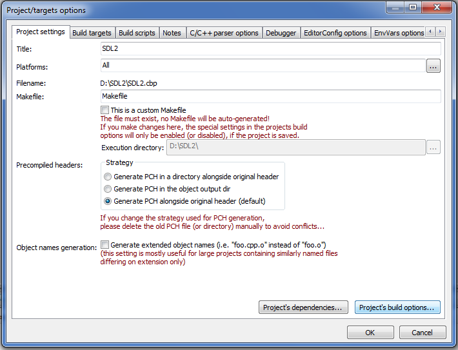Viewport: 458px width, 350px height.
Task: Open the Build scripts tab
Action: (x=137, y=33)
